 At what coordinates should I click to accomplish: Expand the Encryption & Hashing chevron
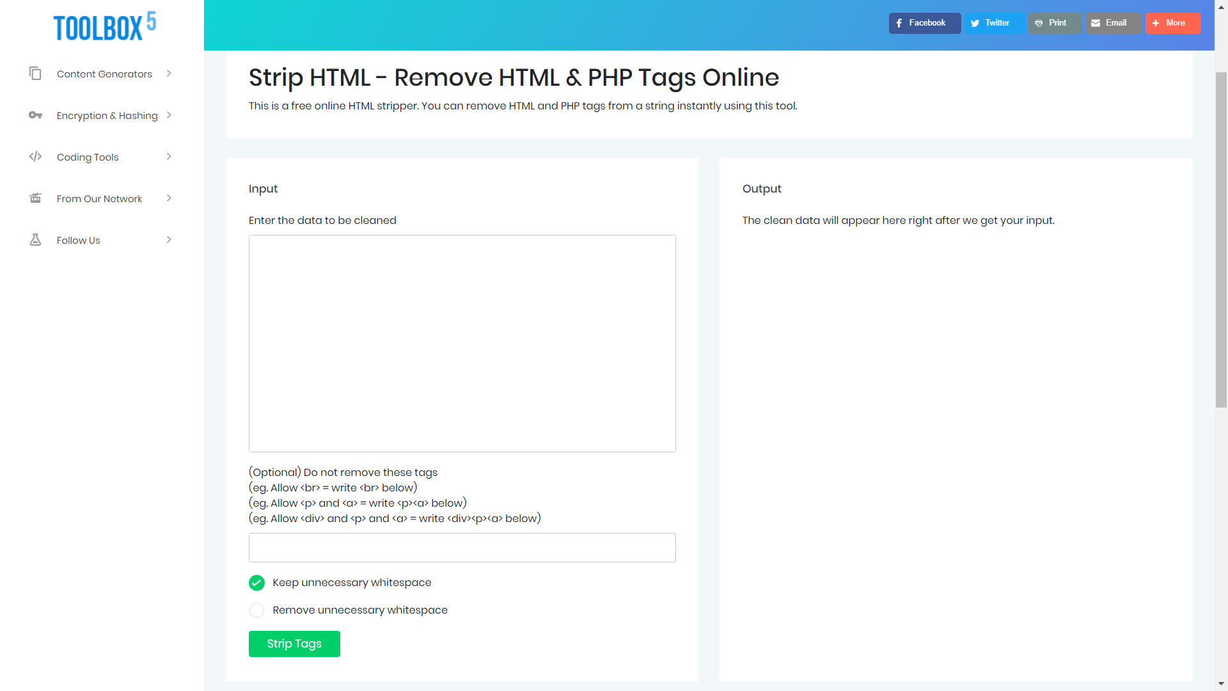click(169, 115)
